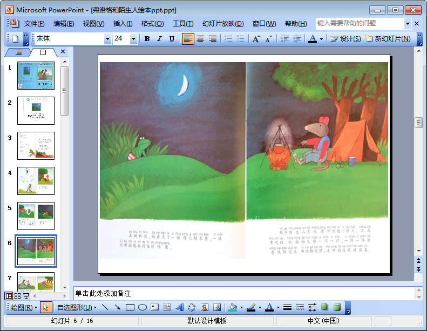Viewport: 427px width, 331px height.
Task: Toggle numbered list
Action: 228,39
